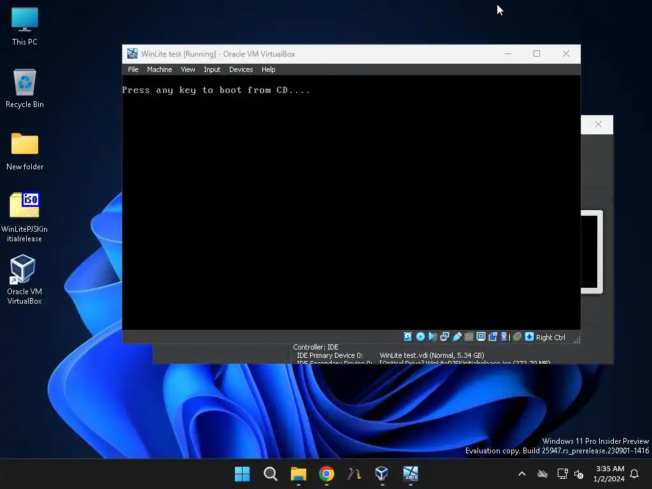
Task: Click the VirtualBox window title icon
Action: point(132,53)
